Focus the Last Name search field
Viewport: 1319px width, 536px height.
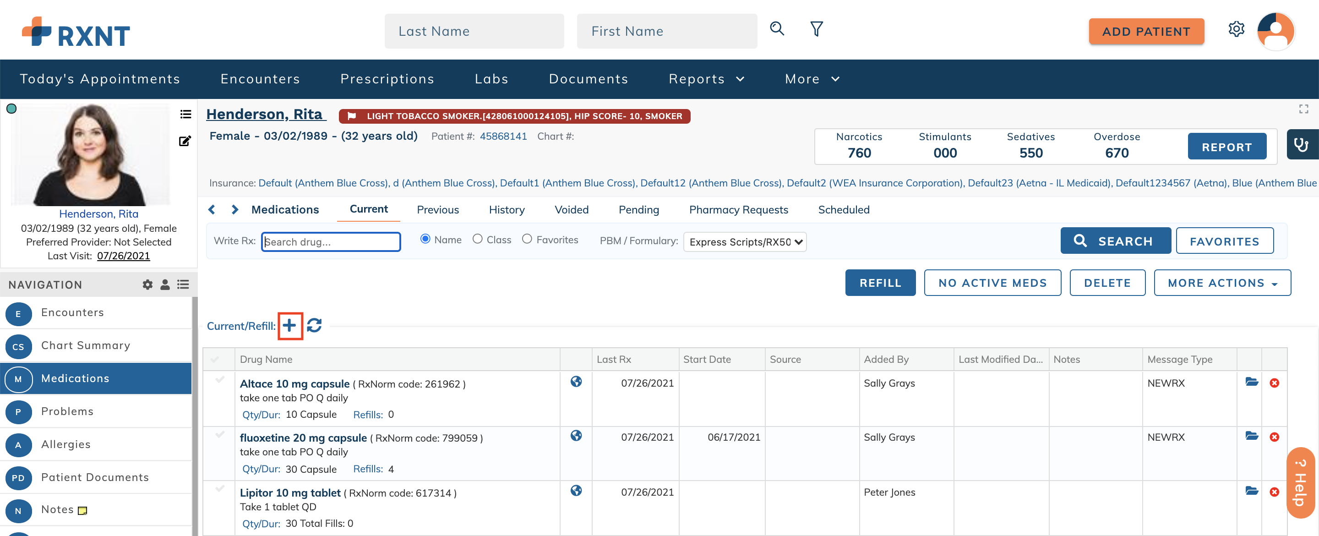tap(474, 31)
